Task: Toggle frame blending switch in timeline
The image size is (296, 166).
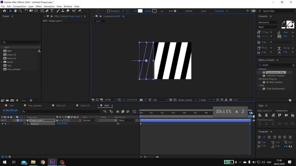Action: pyautogui.click(x=123, y=112)
